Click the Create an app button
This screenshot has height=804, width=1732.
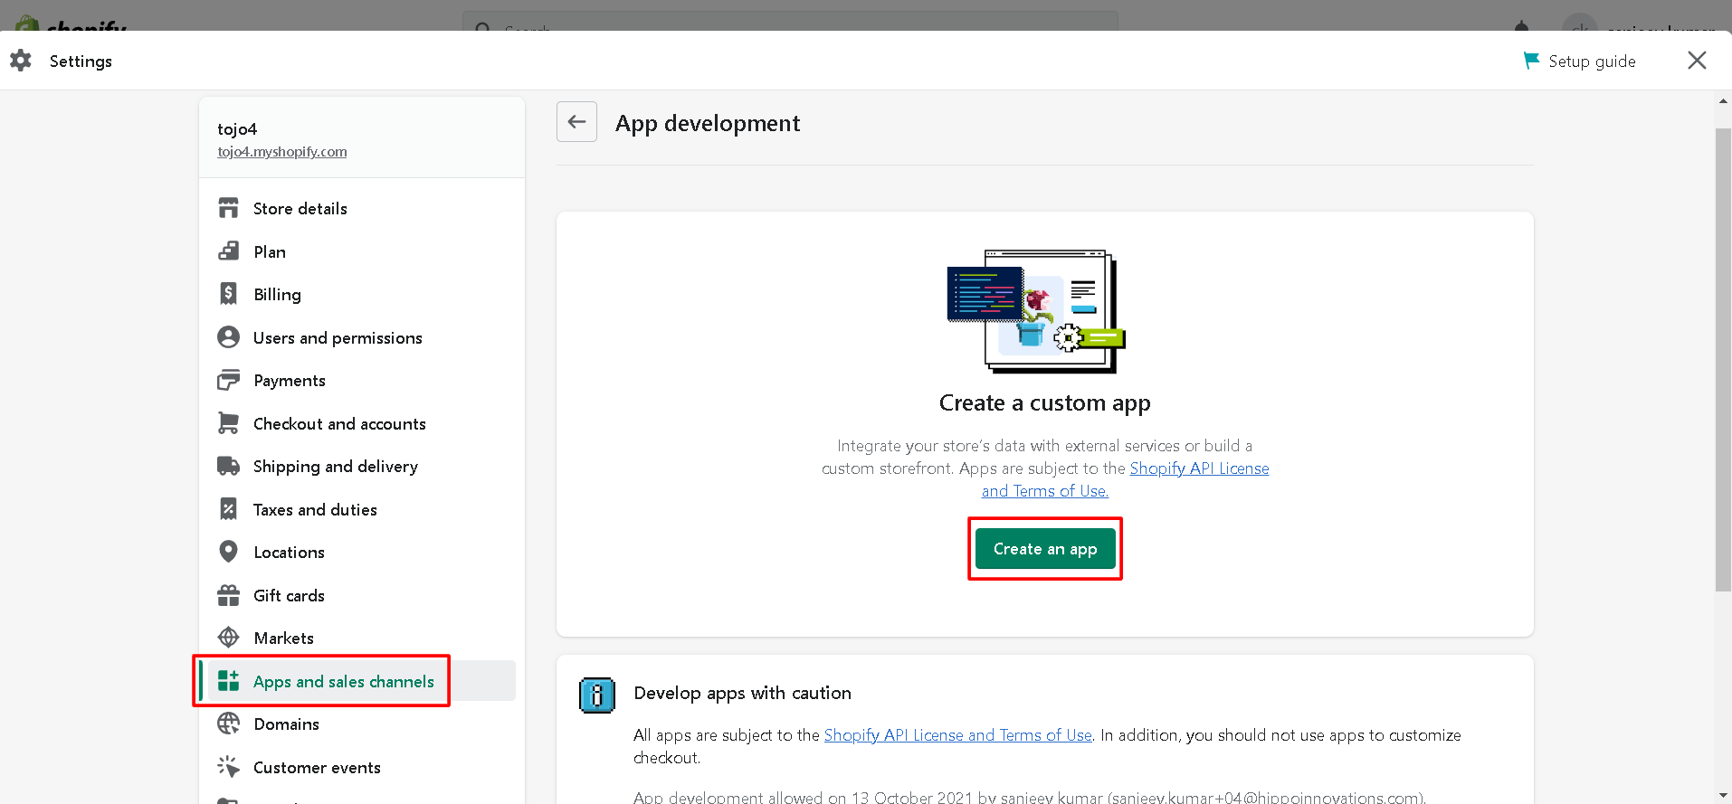1045,549
